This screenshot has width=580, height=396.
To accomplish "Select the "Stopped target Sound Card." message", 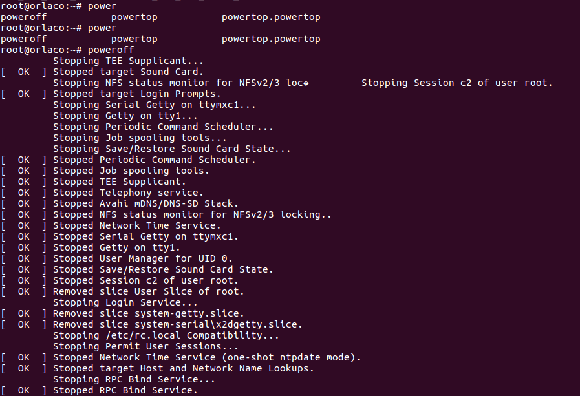I will [x=128, y=72].
